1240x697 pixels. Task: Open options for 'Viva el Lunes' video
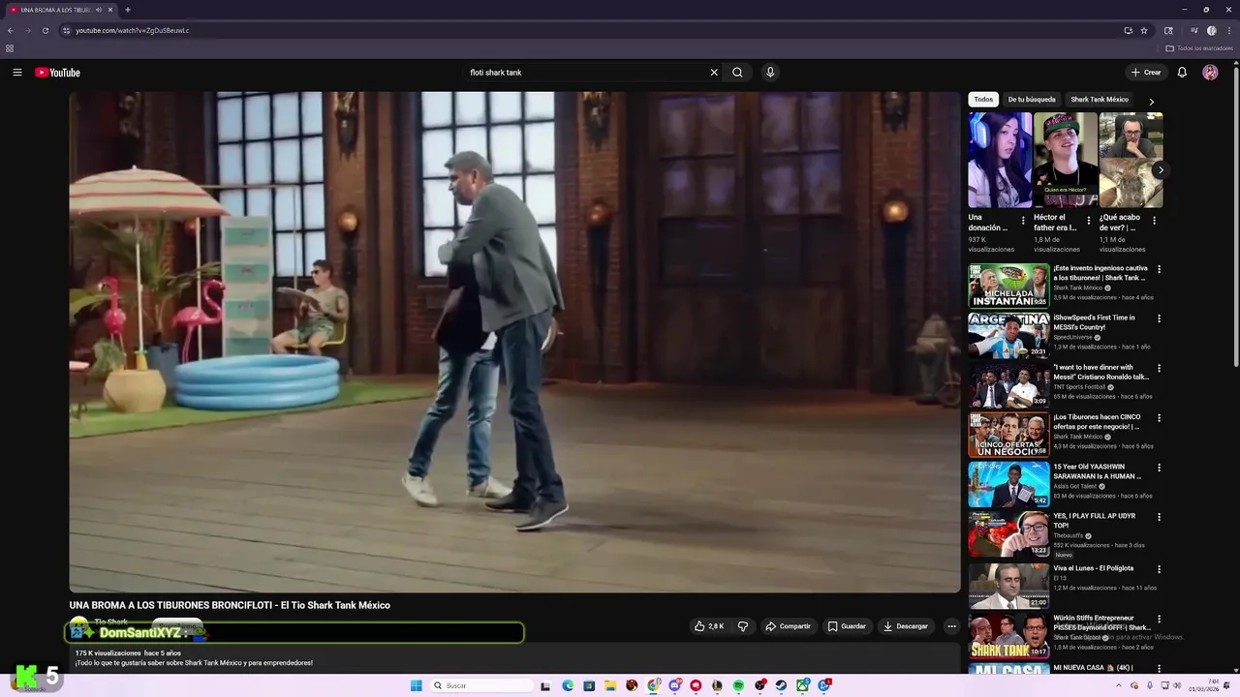coord(1159,569)
